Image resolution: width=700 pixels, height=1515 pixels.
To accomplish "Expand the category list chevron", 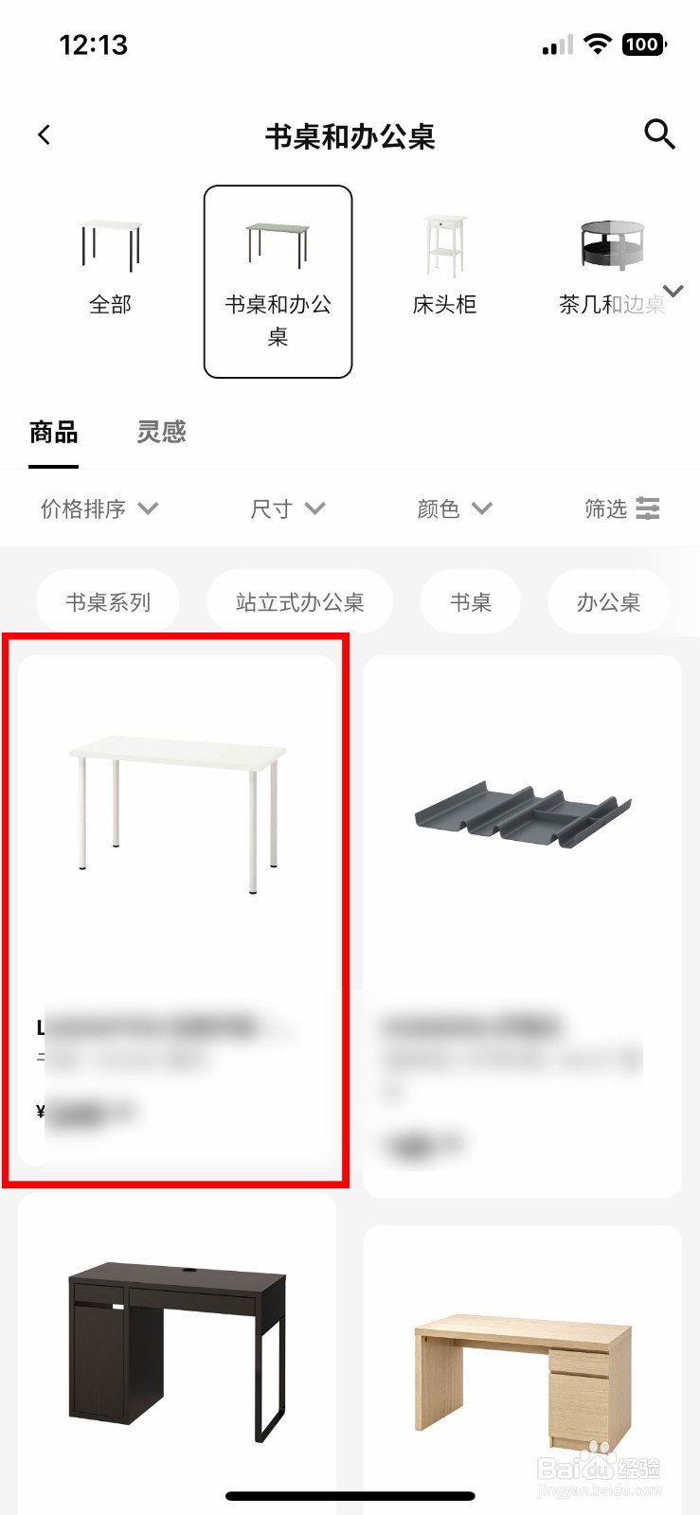I will [673, 291].
